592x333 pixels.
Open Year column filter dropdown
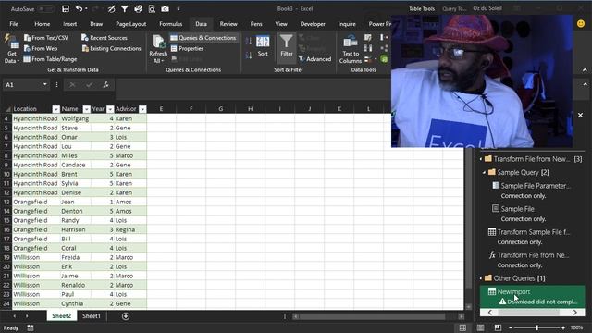110,109
